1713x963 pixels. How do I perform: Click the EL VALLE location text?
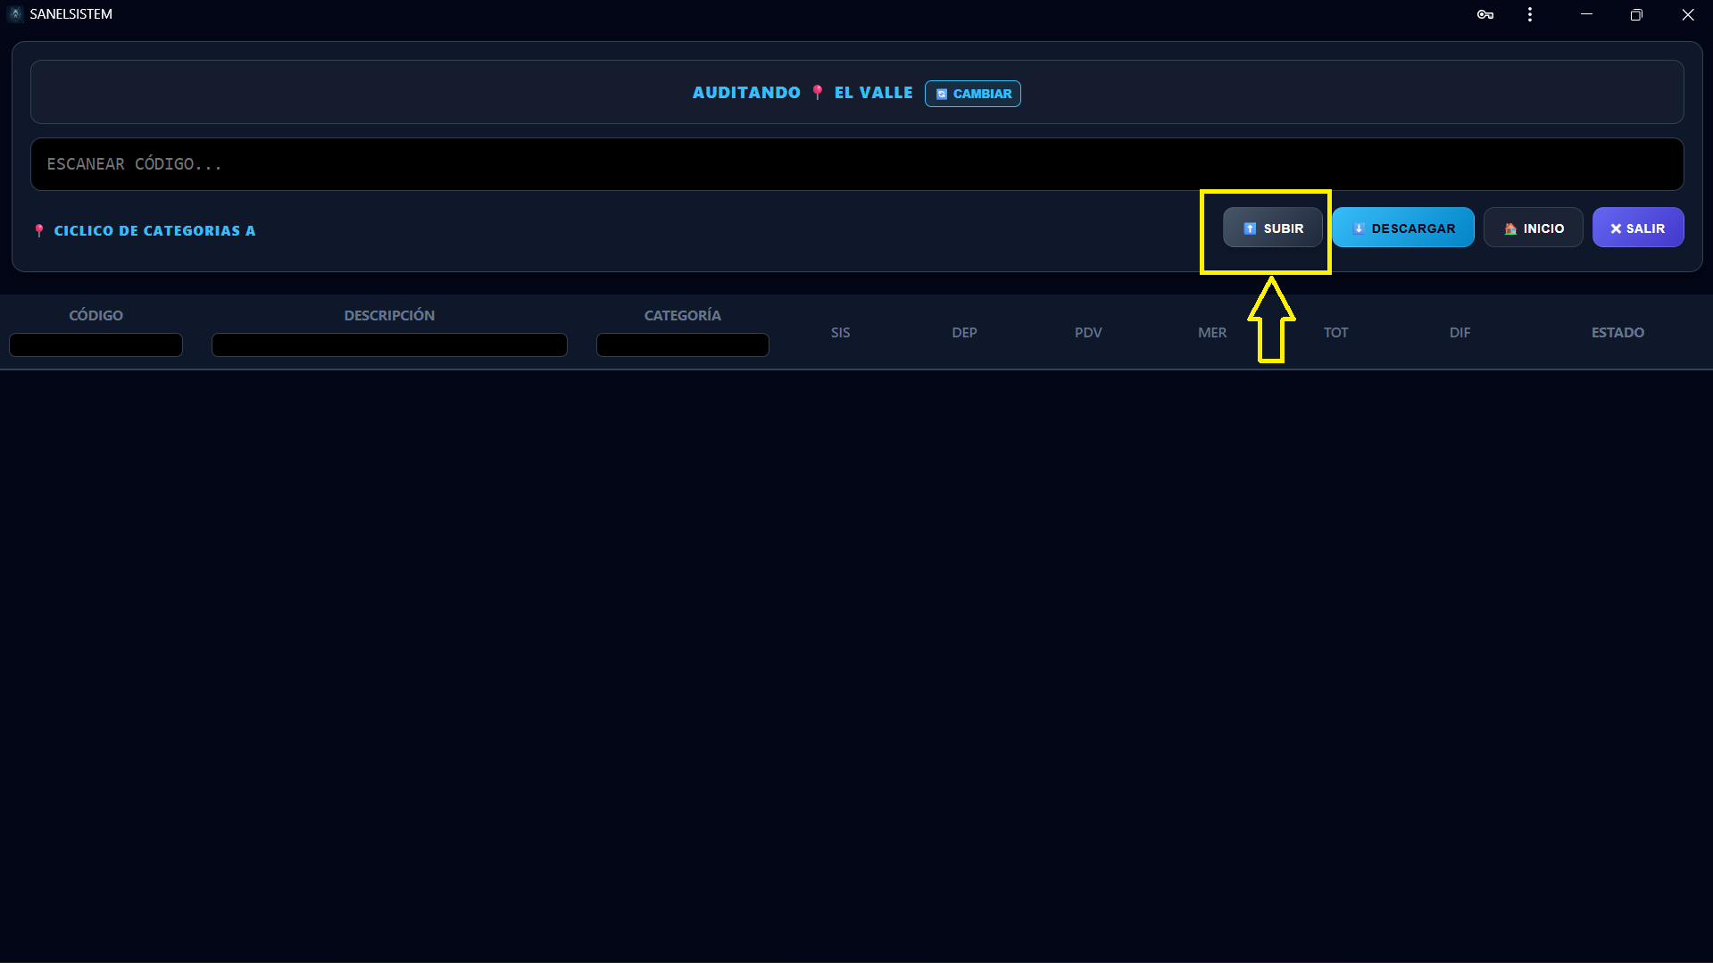coord(873,93)
